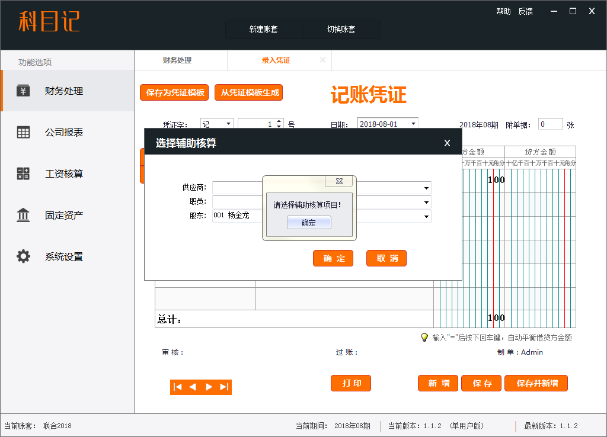
Task: Go to previous voucher arrow
Action: point(193,387)
